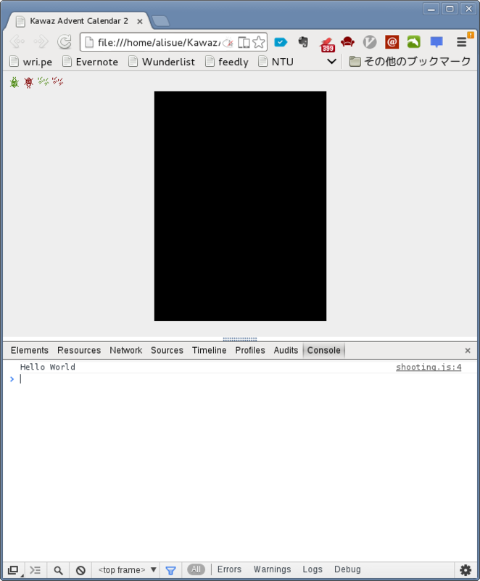Viewport: 480px width, 581px height.
Task: Click the green sparks image on page
Action: (44, 81)
